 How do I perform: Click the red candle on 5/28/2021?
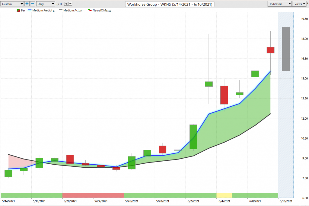[163, 150]
